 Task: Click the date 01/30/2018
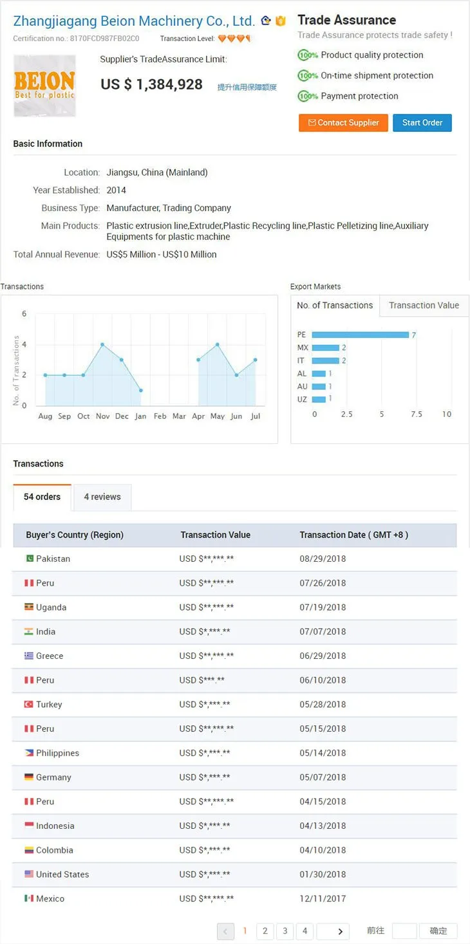(323, 874)
